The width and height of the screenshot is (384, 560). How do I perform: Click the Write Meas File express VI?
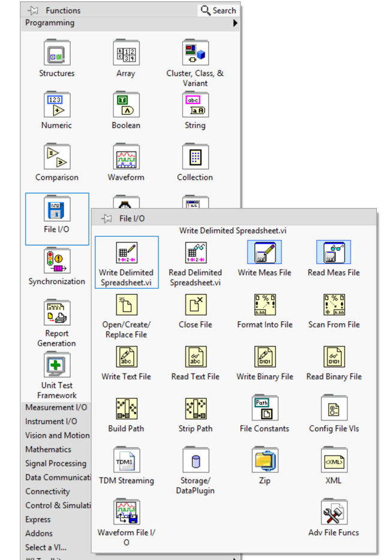(x=265, y=253)
